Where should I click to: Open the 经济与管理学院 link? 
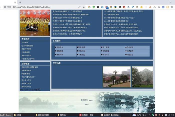[27, 46]
